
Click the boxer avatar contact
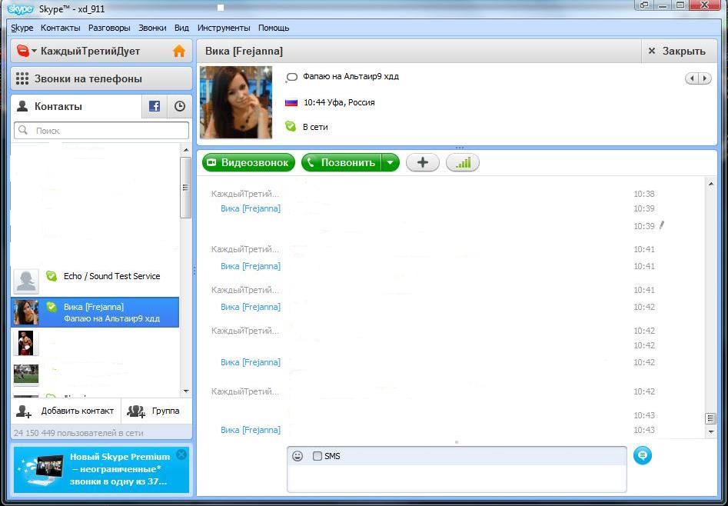25,343
